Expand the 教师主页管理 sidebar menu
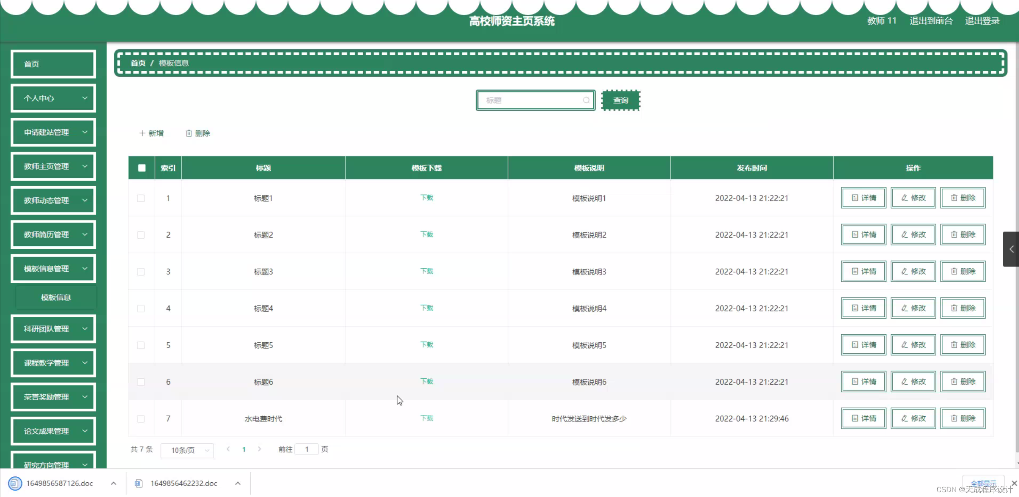The width and height of the screenshot is (1019, 497). click(53, 166)
